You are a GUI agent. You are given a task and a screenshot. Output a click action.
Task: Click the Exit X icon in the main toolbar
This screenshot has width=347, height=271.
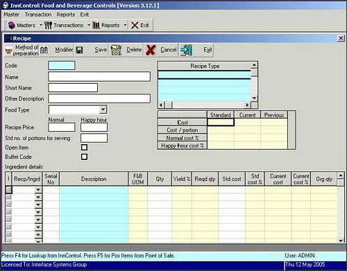(x=135, y=25)
